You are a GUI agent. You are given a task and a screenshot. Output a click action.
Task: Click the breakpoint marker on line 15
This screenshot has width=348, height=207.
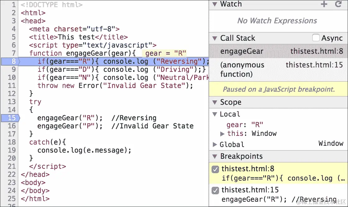coord(11,118)
